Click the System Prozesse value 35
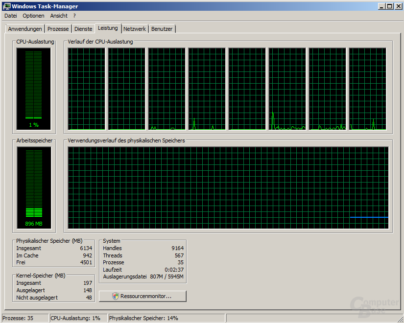Image resolution: width=404 pixels, height=323 pixels. [181, 262]
